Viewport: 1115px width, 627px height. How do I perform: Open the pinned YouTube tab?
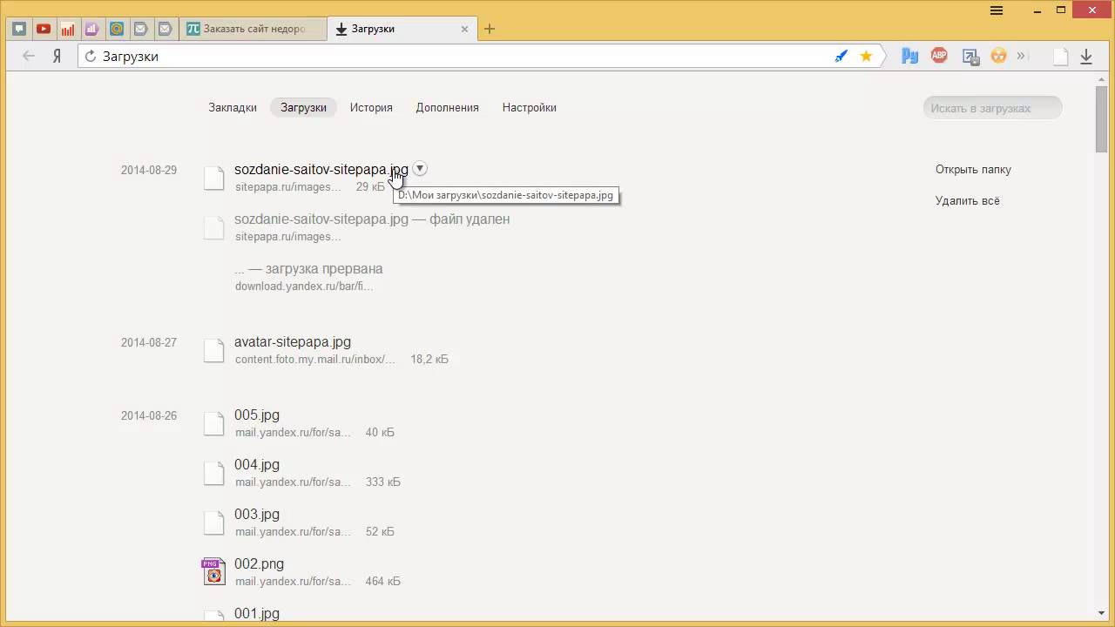click(x=44, y=29)
